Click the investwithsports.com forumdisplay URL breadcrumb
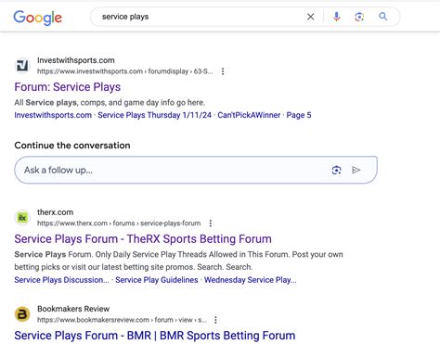Screen dimensions: 440x344 pyautogui.click(x=125, y=71)
